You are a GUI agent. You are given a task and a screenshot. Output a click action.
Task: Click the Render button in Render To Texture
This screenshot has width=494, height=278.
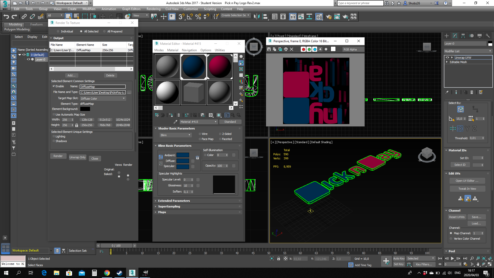coord(58,156)
